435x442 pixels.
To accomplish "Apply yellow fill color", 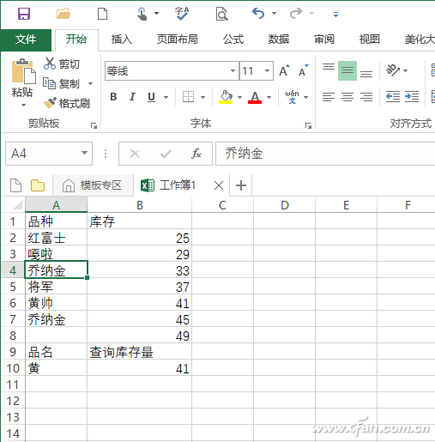I will 226,97.
